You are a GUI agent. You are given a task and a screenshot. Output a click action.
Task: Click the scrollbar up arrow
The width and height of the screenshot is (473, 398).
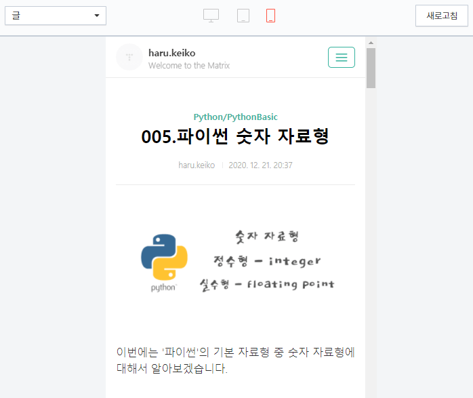(x=371, y=43)
